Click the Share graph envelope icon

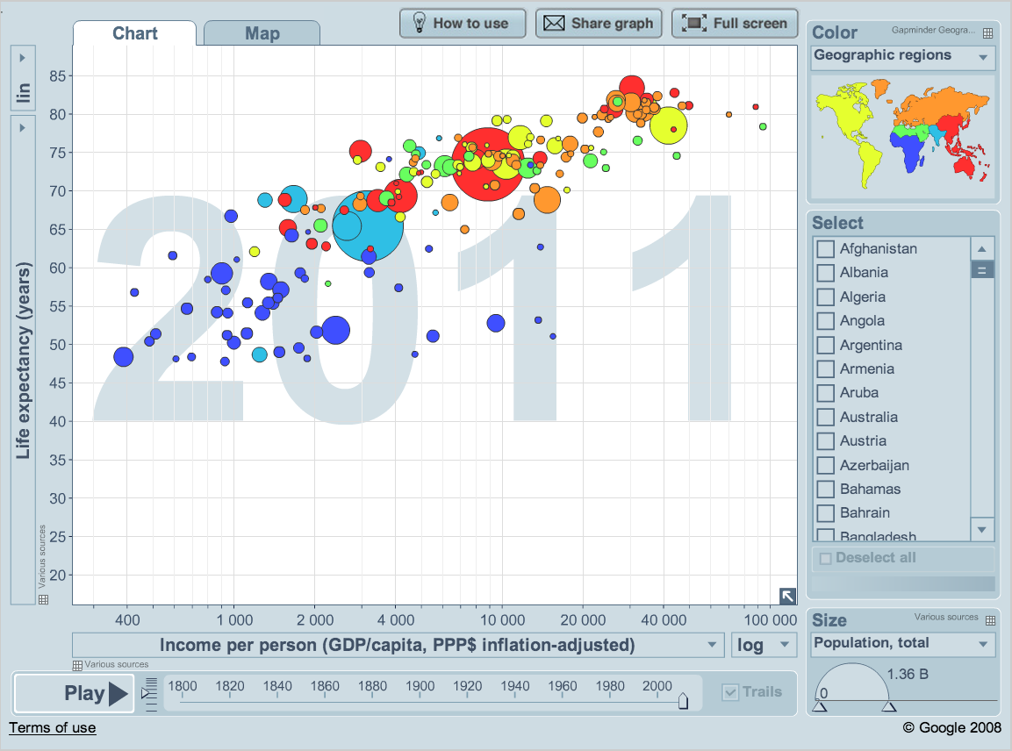coord(556,23)
